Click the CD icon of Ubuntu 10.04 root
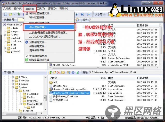The height and width of the screenshot is (122, 165). tap(5, 25)
